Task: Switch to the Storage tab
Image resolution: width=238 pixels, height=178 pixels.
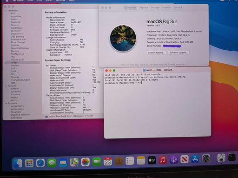Action: click(x=155, y=7)
